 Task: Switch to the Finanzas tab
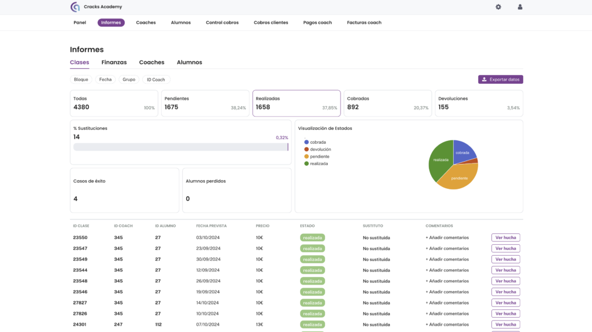114,62
